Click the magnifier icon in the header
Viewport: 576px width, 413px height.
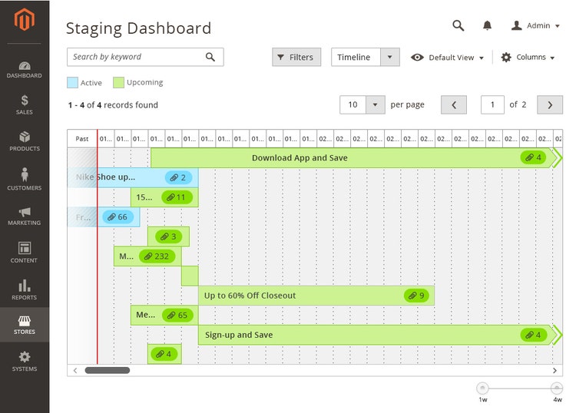[458, 25]
